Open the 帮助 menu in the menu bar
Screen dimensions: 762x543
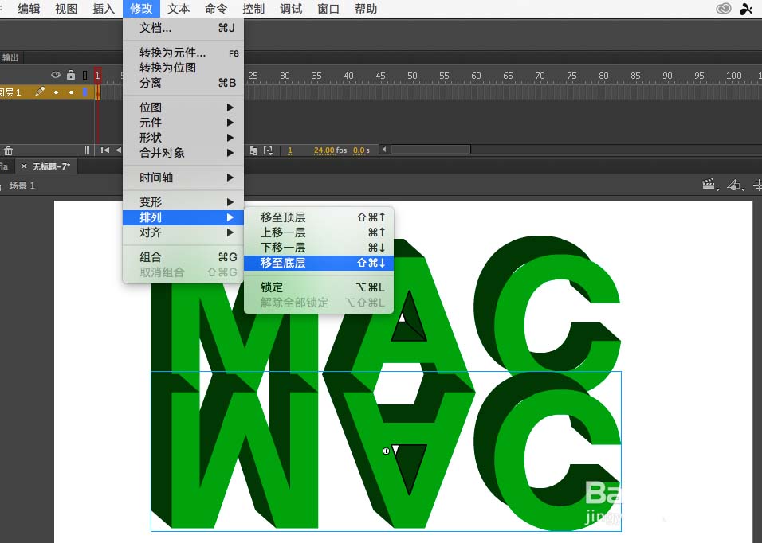pos(365,9)
